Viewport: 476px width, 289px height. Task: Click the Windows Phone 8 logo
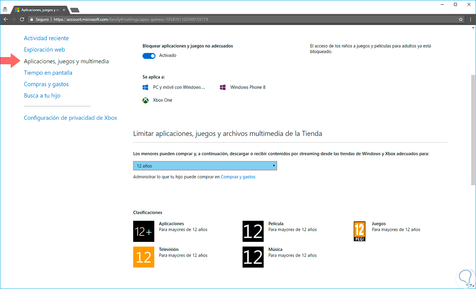[x=223, y=87]
